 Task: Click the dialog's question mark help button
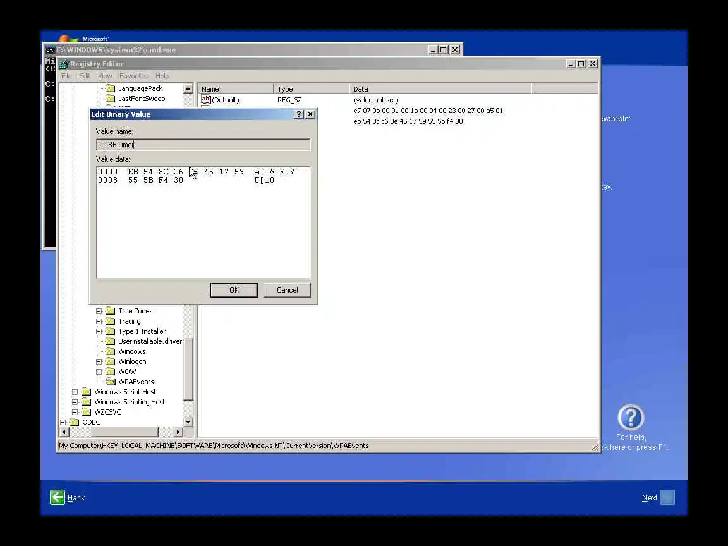coord(300,114)
